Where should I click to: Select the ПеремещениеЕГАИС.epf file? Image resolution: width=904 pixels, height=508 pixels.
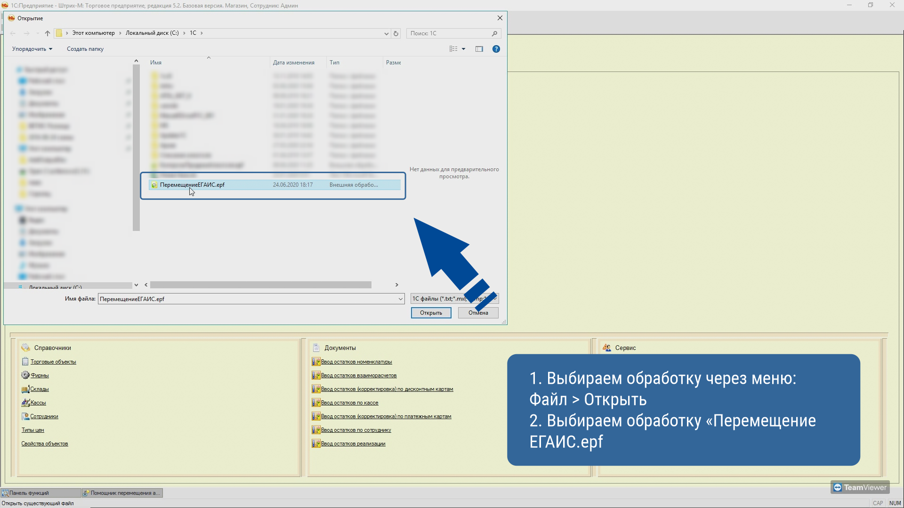tap(275, 185)
